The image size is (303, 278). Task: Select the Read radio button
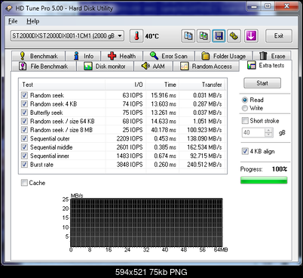point(245,100)
